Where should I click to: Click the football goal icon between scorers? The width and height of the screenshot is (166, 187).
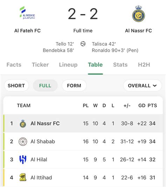click(x=83, y=44)
